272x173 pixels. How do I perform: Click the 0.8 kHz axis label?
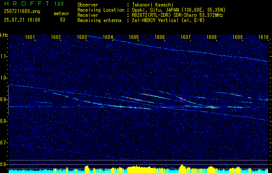click(3, 121)
